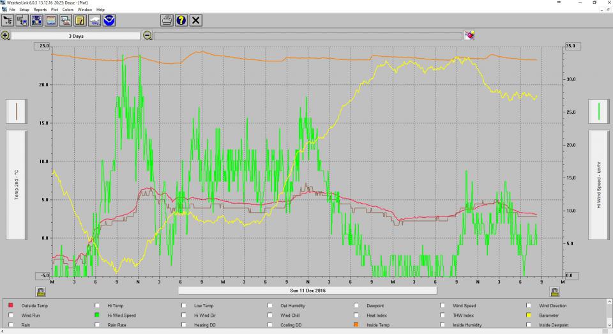
Task: Open the Reports menu
Action: point(40,10)
